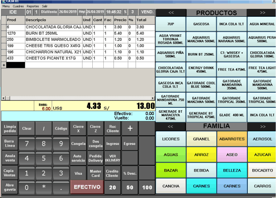
Task: Click the Des congela key
Action: [95, 144]
